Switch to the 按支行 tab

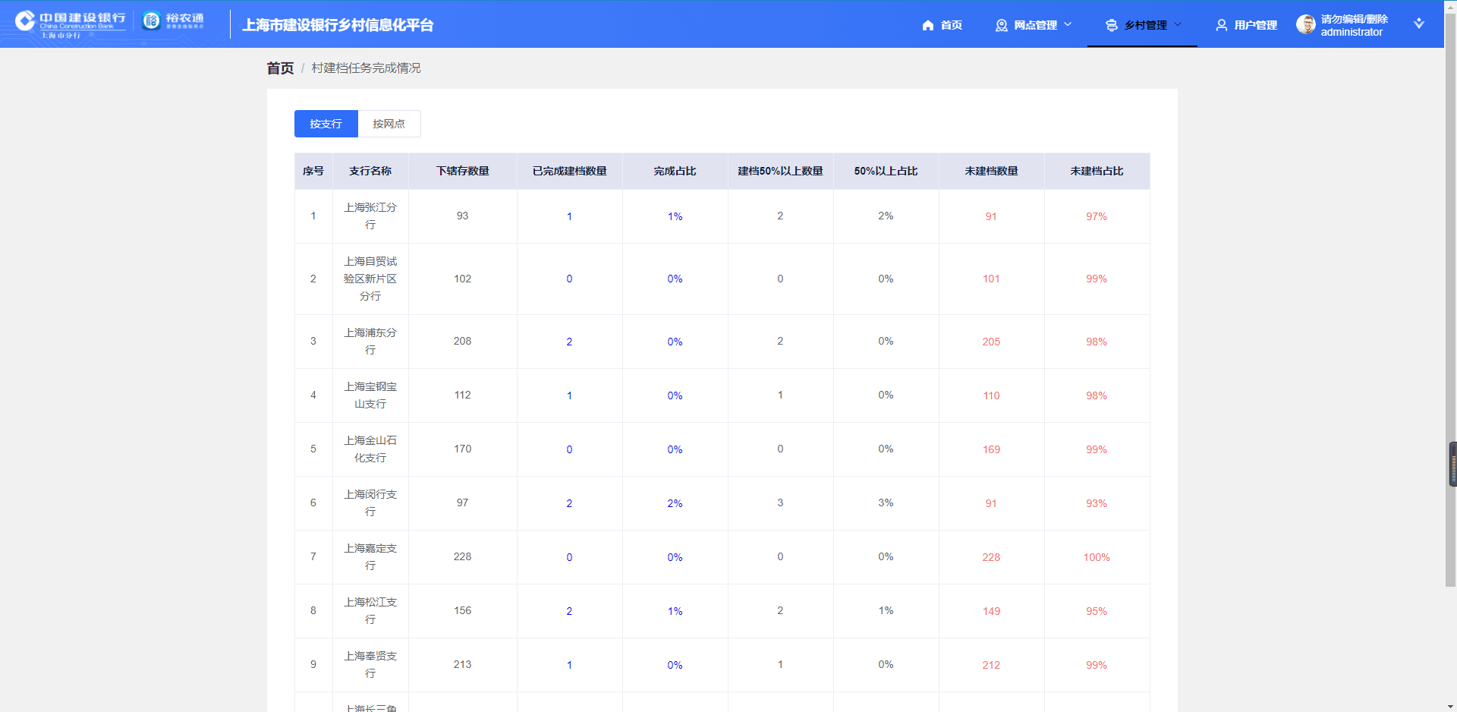326,124
